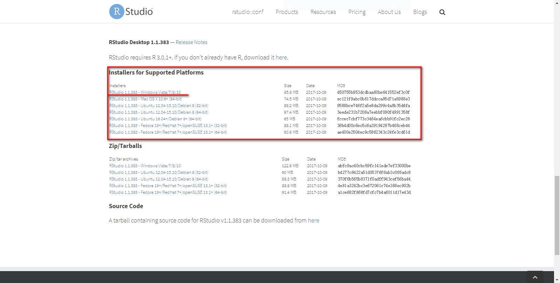Download the Windows Vista/7/8/10 installer
The height and width of the screenshot is (283, 560).
click(145, 92)
